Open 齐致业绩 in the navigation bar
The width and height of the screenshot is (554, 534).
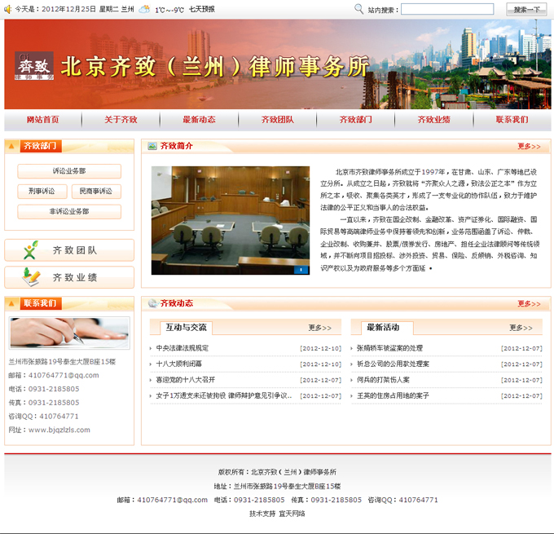click(434, 120)
